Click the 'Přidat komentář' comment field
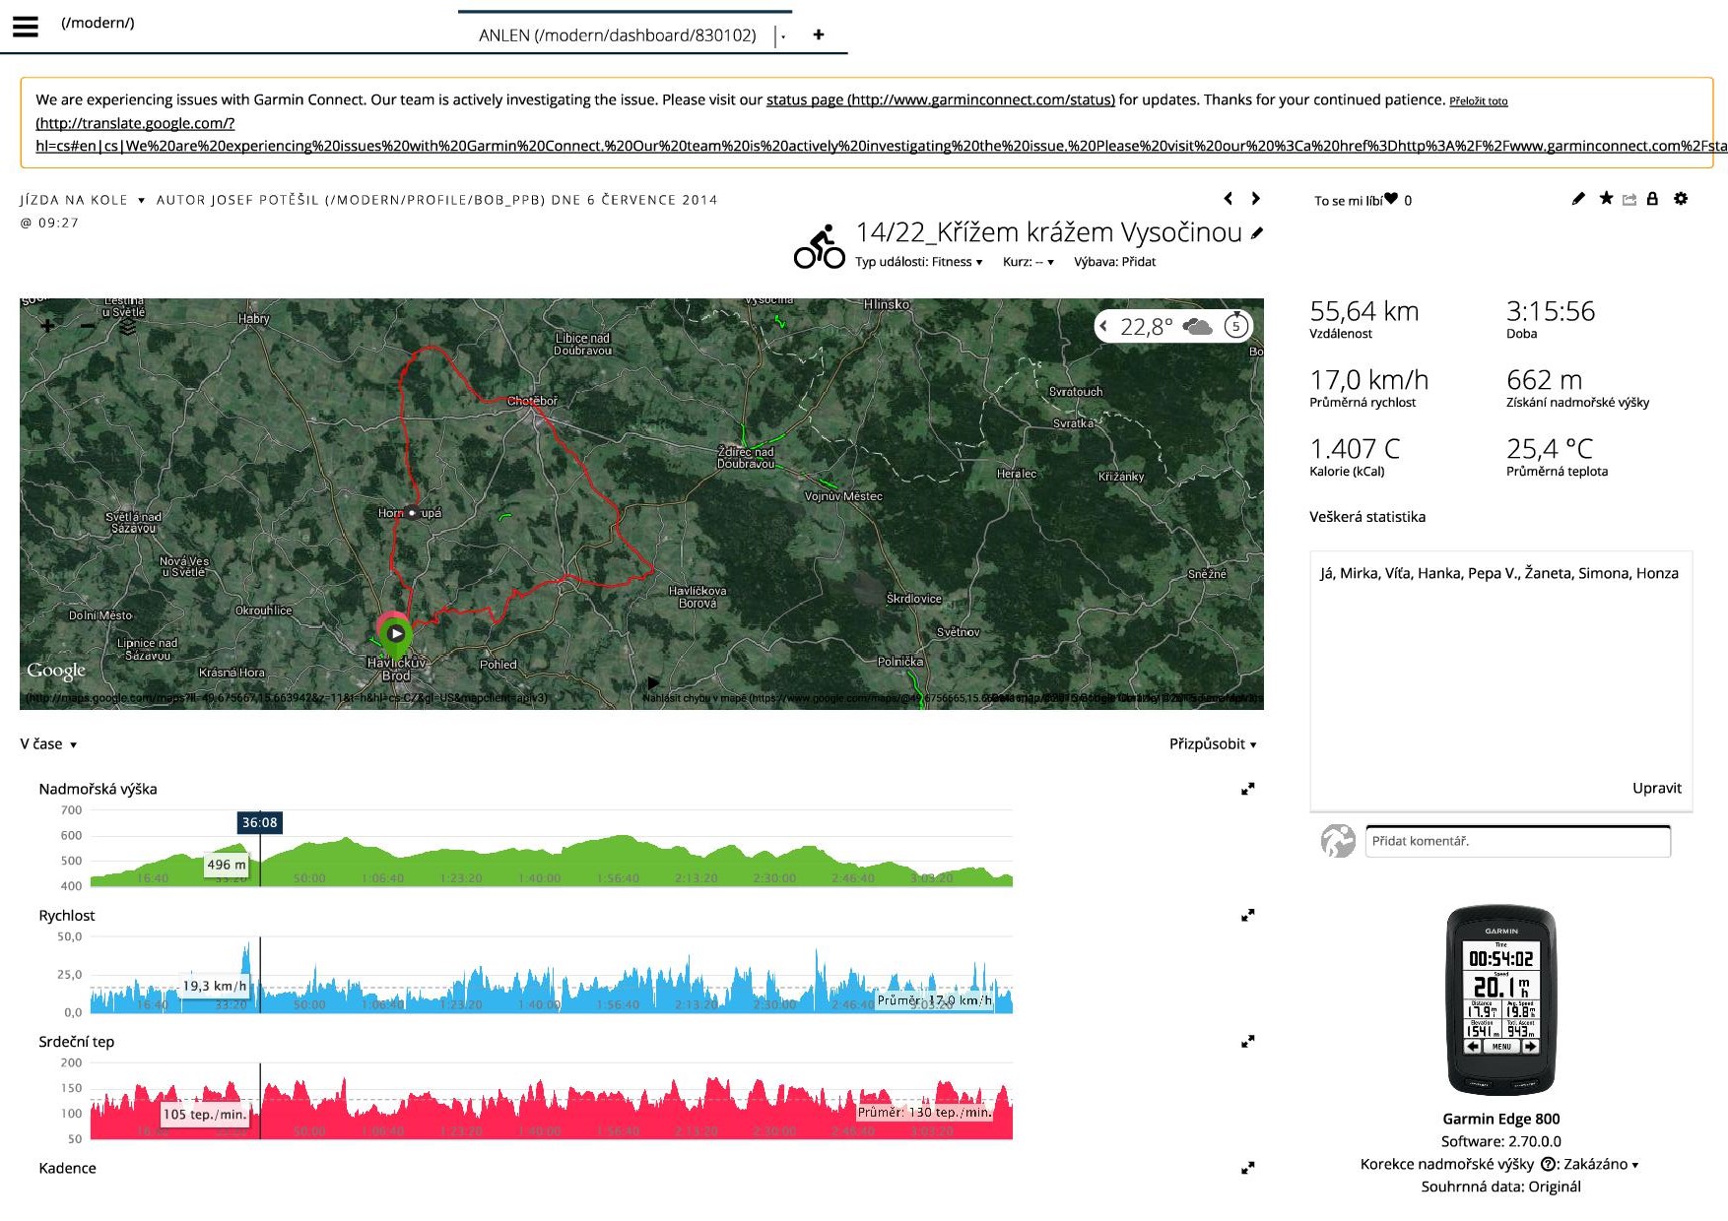 point(1517,841)
